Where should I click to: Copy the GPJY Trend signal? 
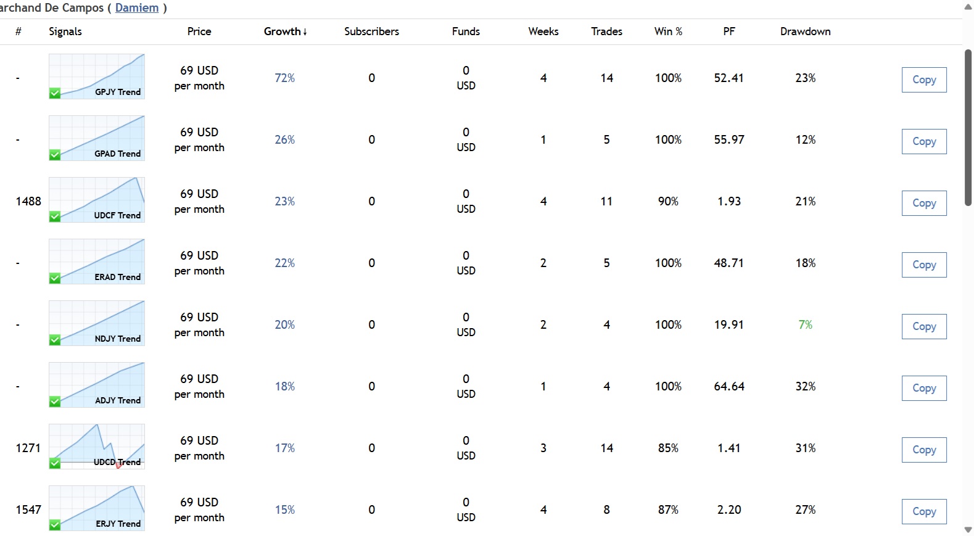(x=923, y=80)
